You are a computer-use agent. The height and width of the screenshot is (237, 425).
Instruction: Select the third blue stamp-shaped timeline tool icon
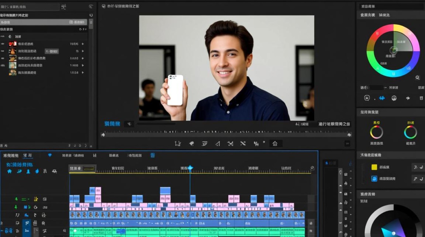(28, 171)
